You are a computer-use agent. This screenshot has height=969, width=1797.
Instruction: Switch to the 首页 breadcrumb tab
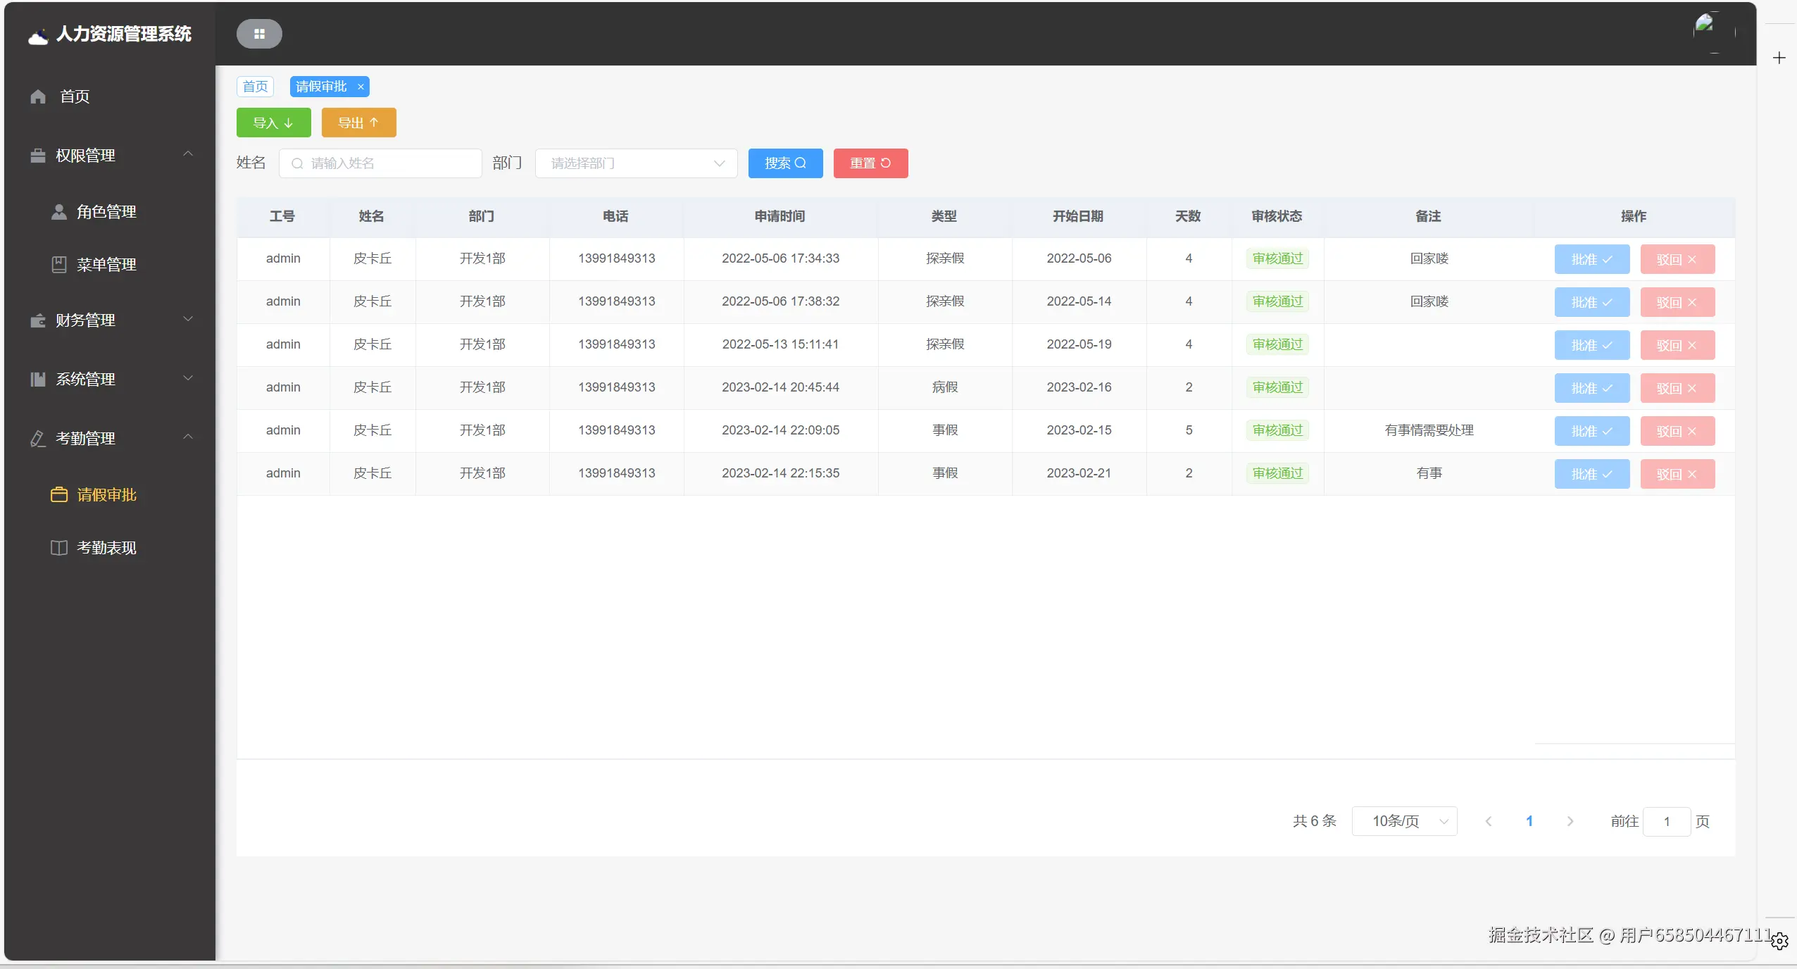pos(255,87)
